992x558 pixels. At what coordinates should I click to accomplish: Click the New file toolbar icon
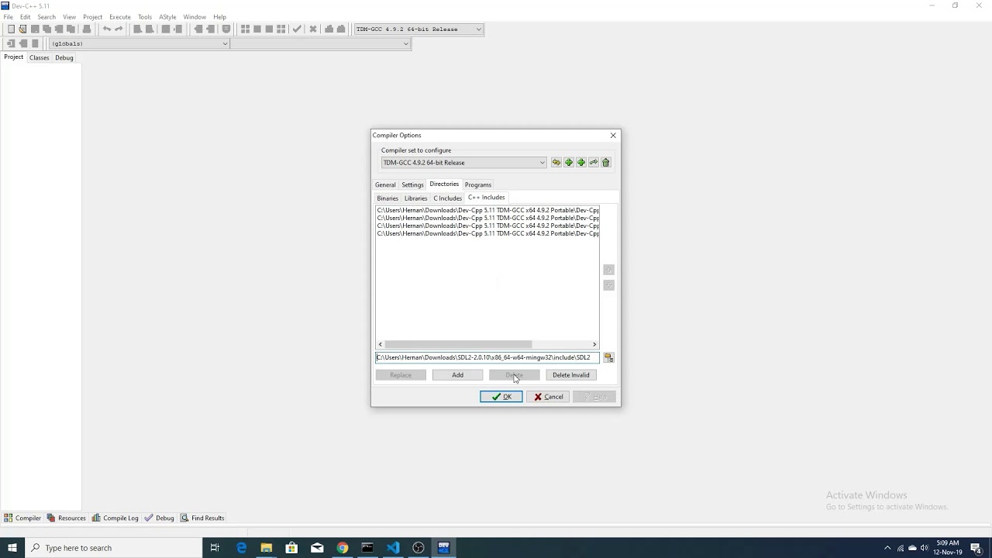[x=11, y=29]
